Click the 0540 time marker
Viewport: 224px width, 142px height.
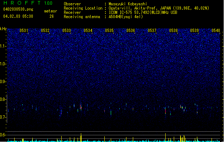216,31
